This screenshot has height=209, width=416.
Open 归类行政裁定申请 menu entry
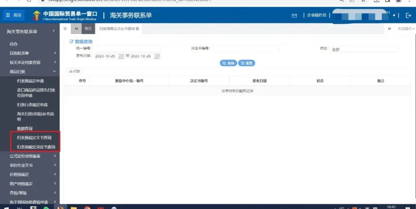32,105
